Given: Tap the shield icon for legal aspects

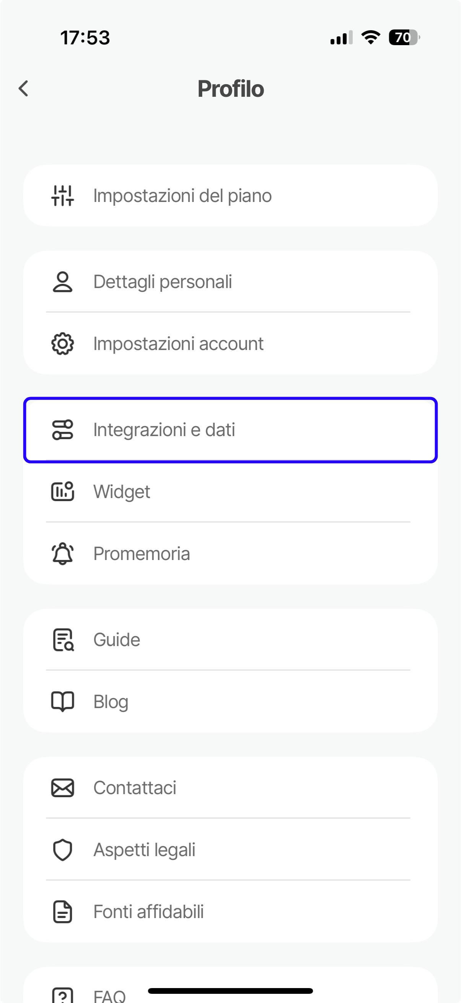Looking at the screenshot, I should [x=62, y=850].
